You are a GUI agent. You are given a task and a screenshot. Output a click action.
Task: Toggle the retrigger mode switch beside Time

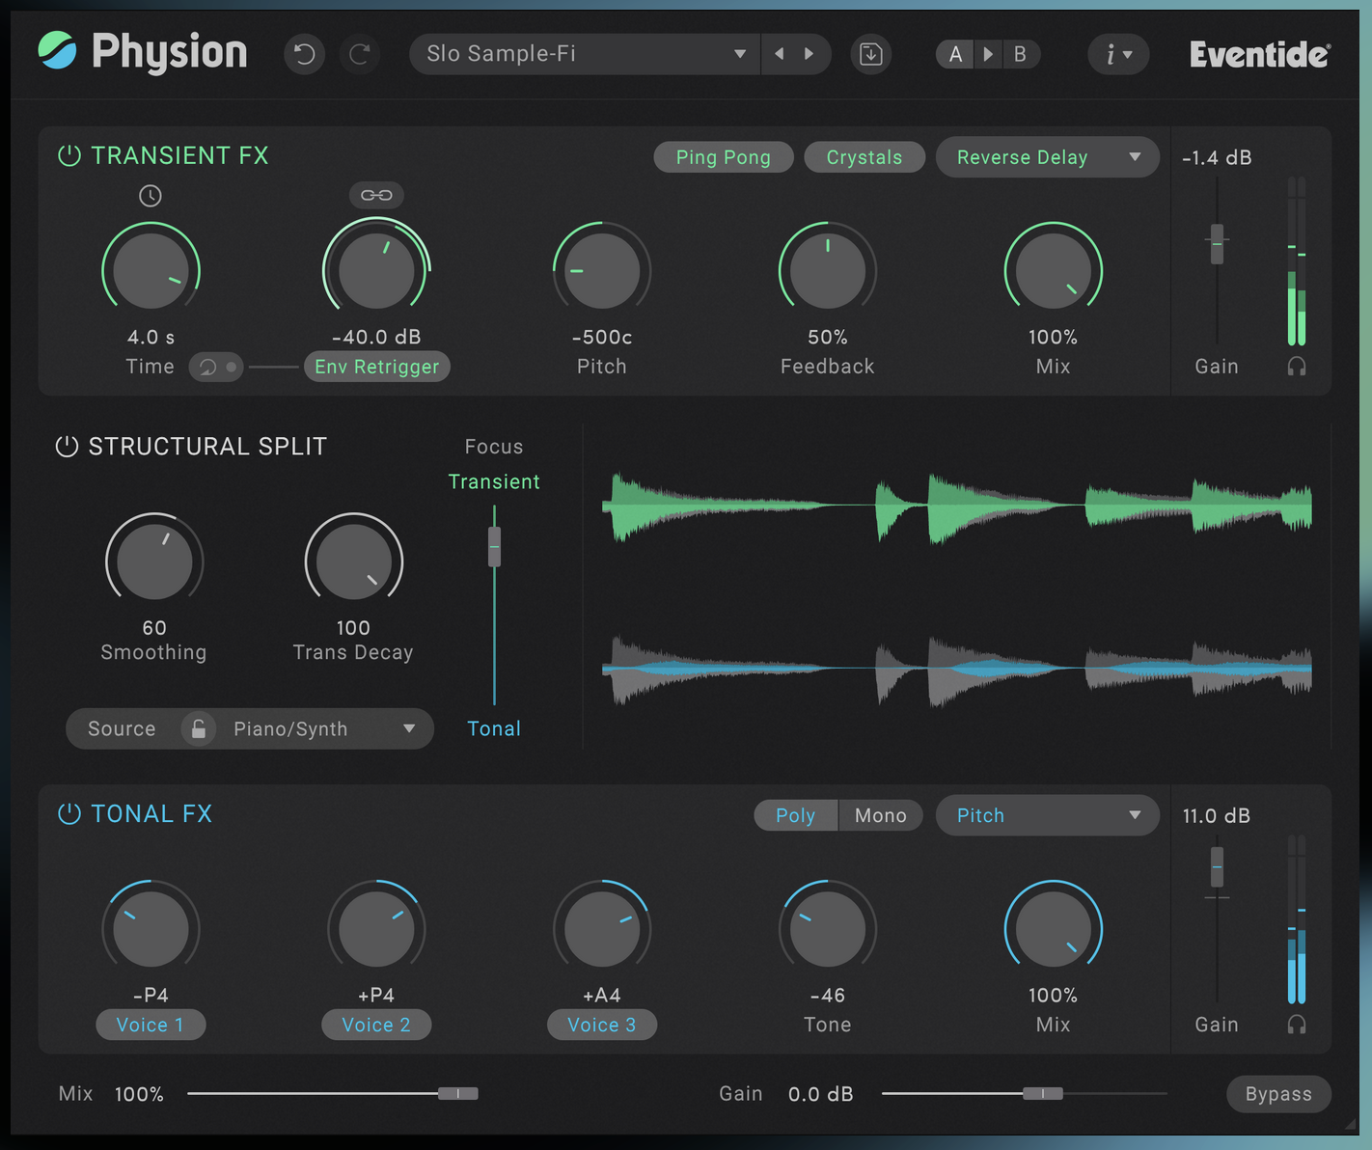pyautogui.click(x=216, y=367)
